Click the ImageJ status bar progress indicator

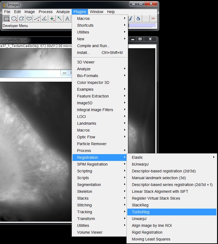tap(142, 26)
